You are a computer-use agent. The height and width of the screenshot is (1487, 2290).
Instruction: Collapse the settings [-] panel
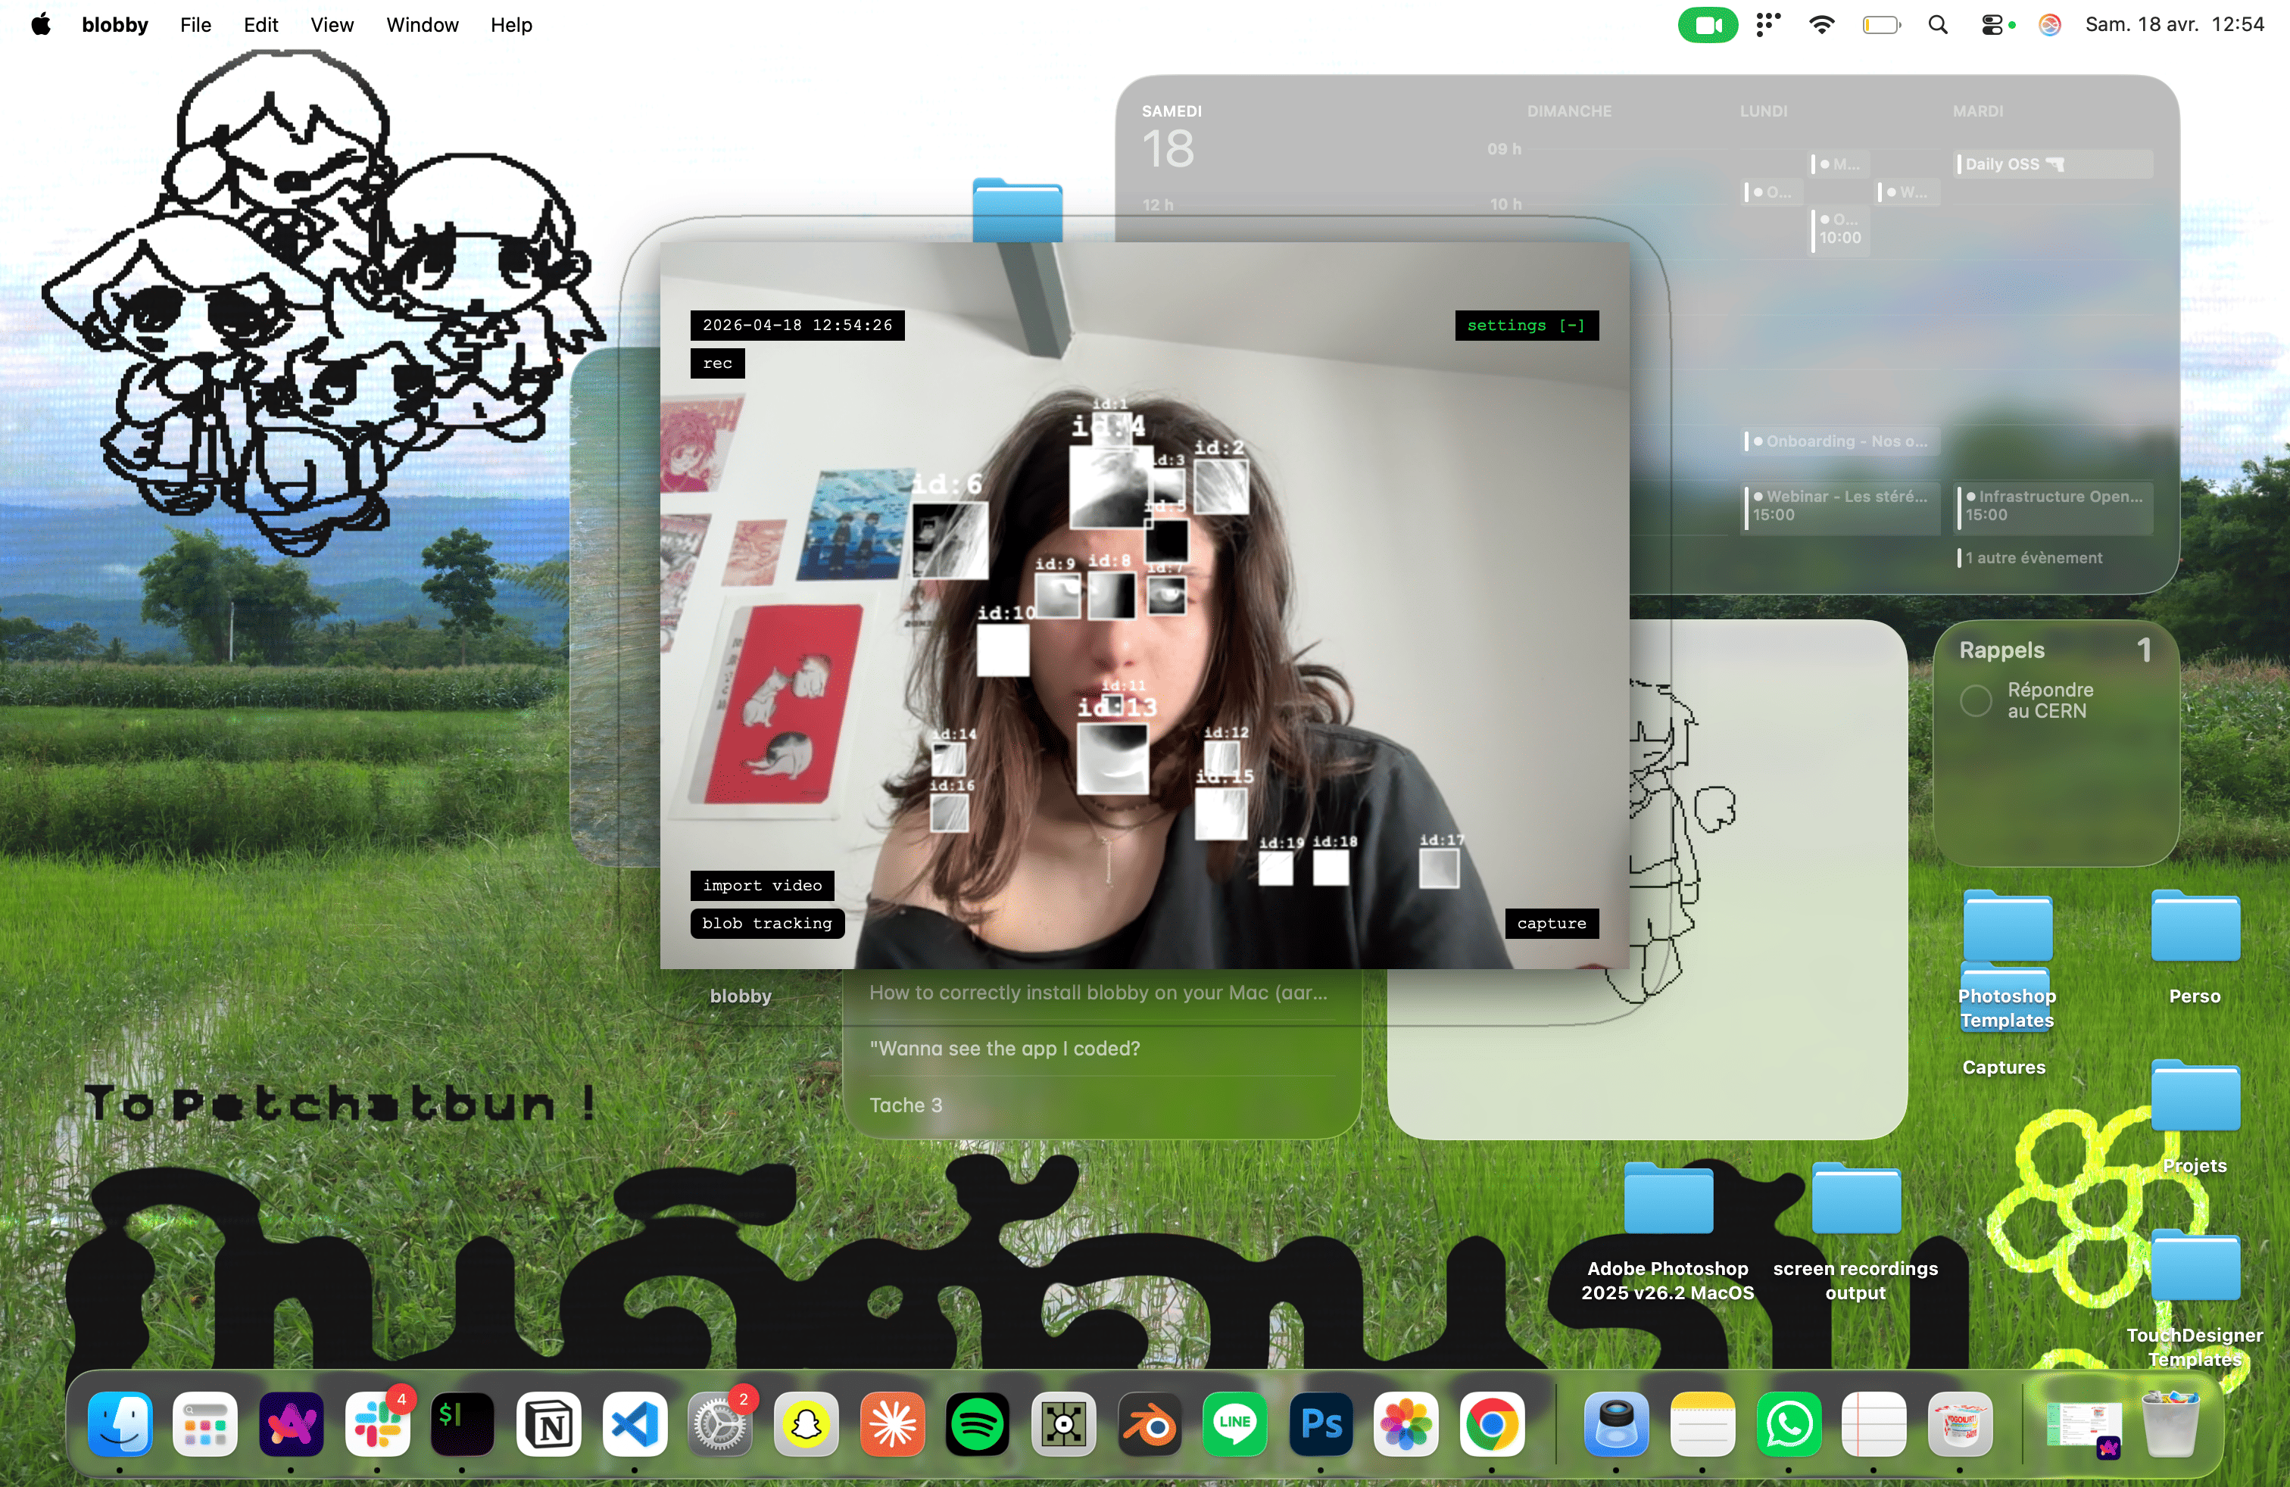tap(1526, 325)
